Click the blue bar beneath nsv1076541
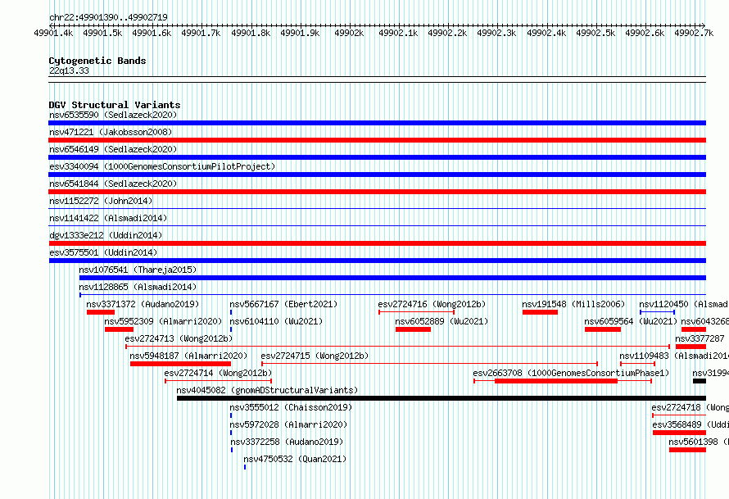This screenshot has height=499, width=729. (392, 278)
